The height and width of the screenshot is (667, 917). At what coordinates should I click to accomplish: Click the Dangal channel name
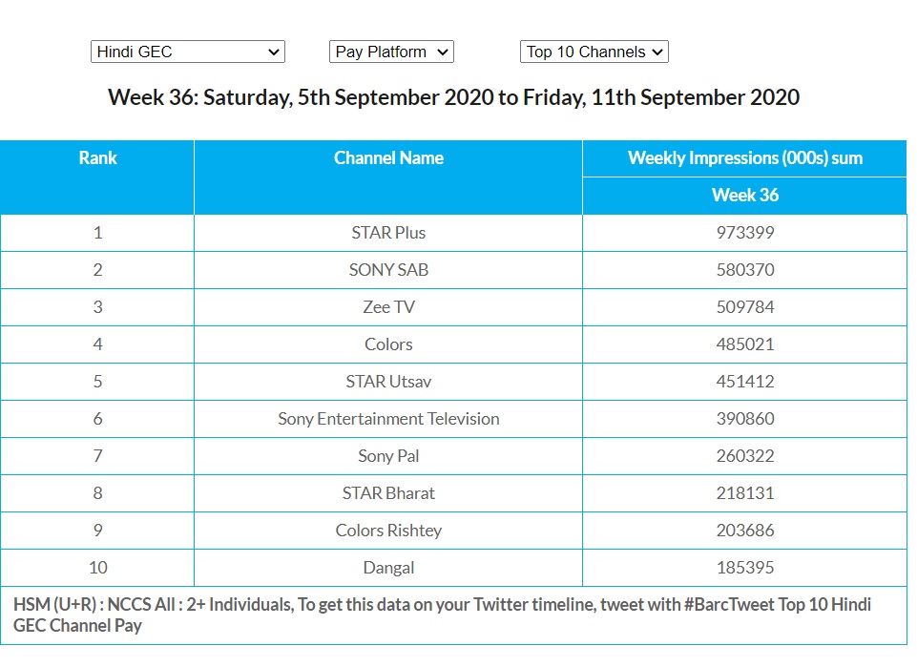[x=388, y=568]
